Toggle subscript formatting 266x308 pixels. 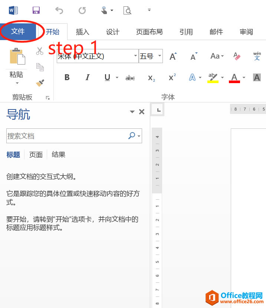pyautogui.click(x=152, y=78)
